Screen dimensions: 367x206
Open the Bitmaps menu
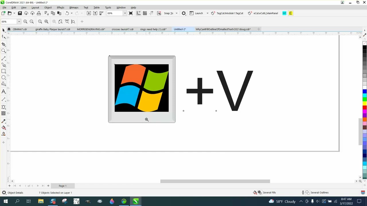pyautogui.click(x=74, y=7)
